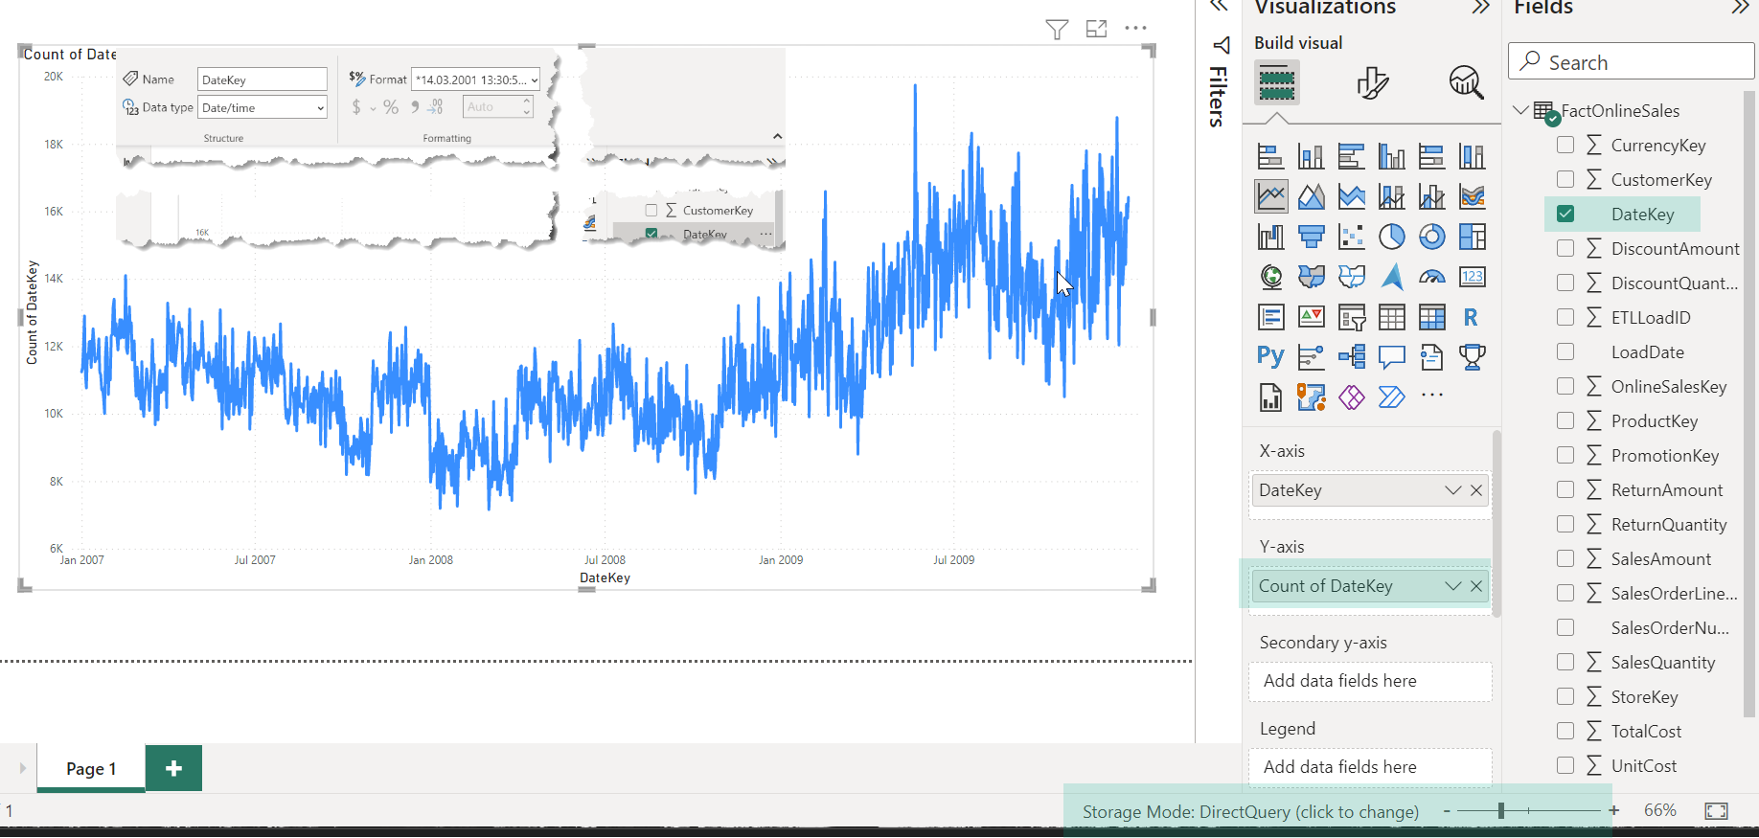Screen dimensions: 1759x838
Task: Pick the key influencers trophy icon
Action: point(1473,357)
